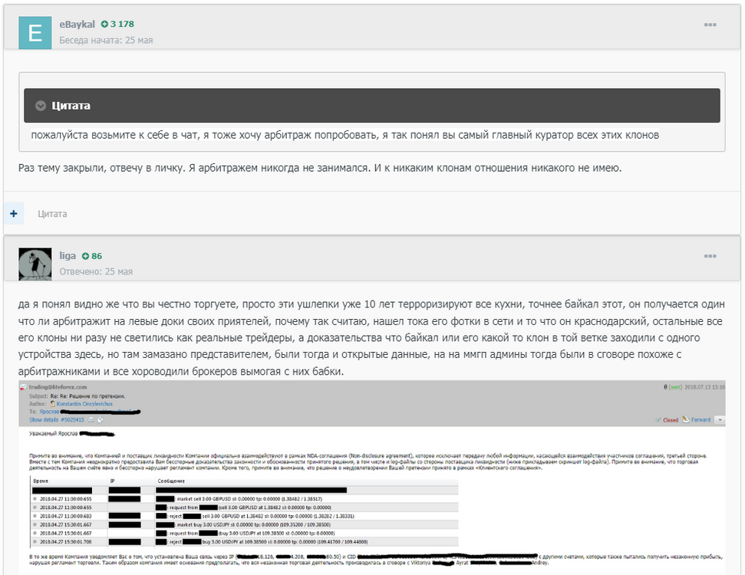745x575 pixels.
Task: Click the 'Беседа начата: 25 мая' timestamp
Action: point(106,41)
